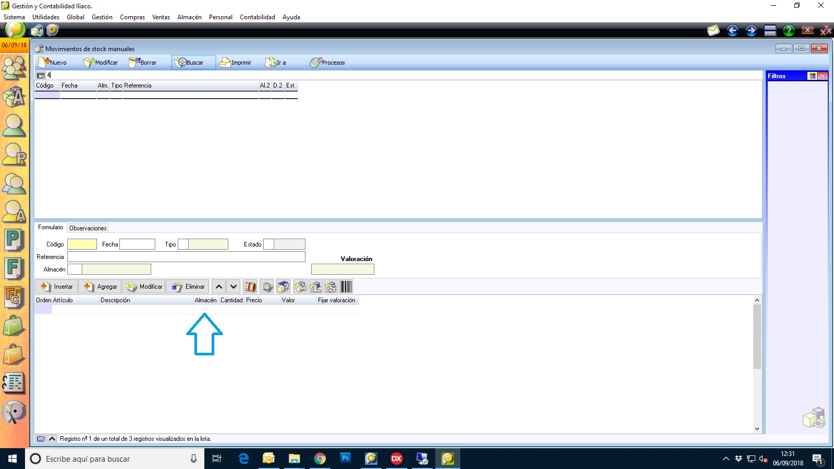Click the Agregar line button
The width and height of the screenshot is (834, 469).
coord(100,287)
